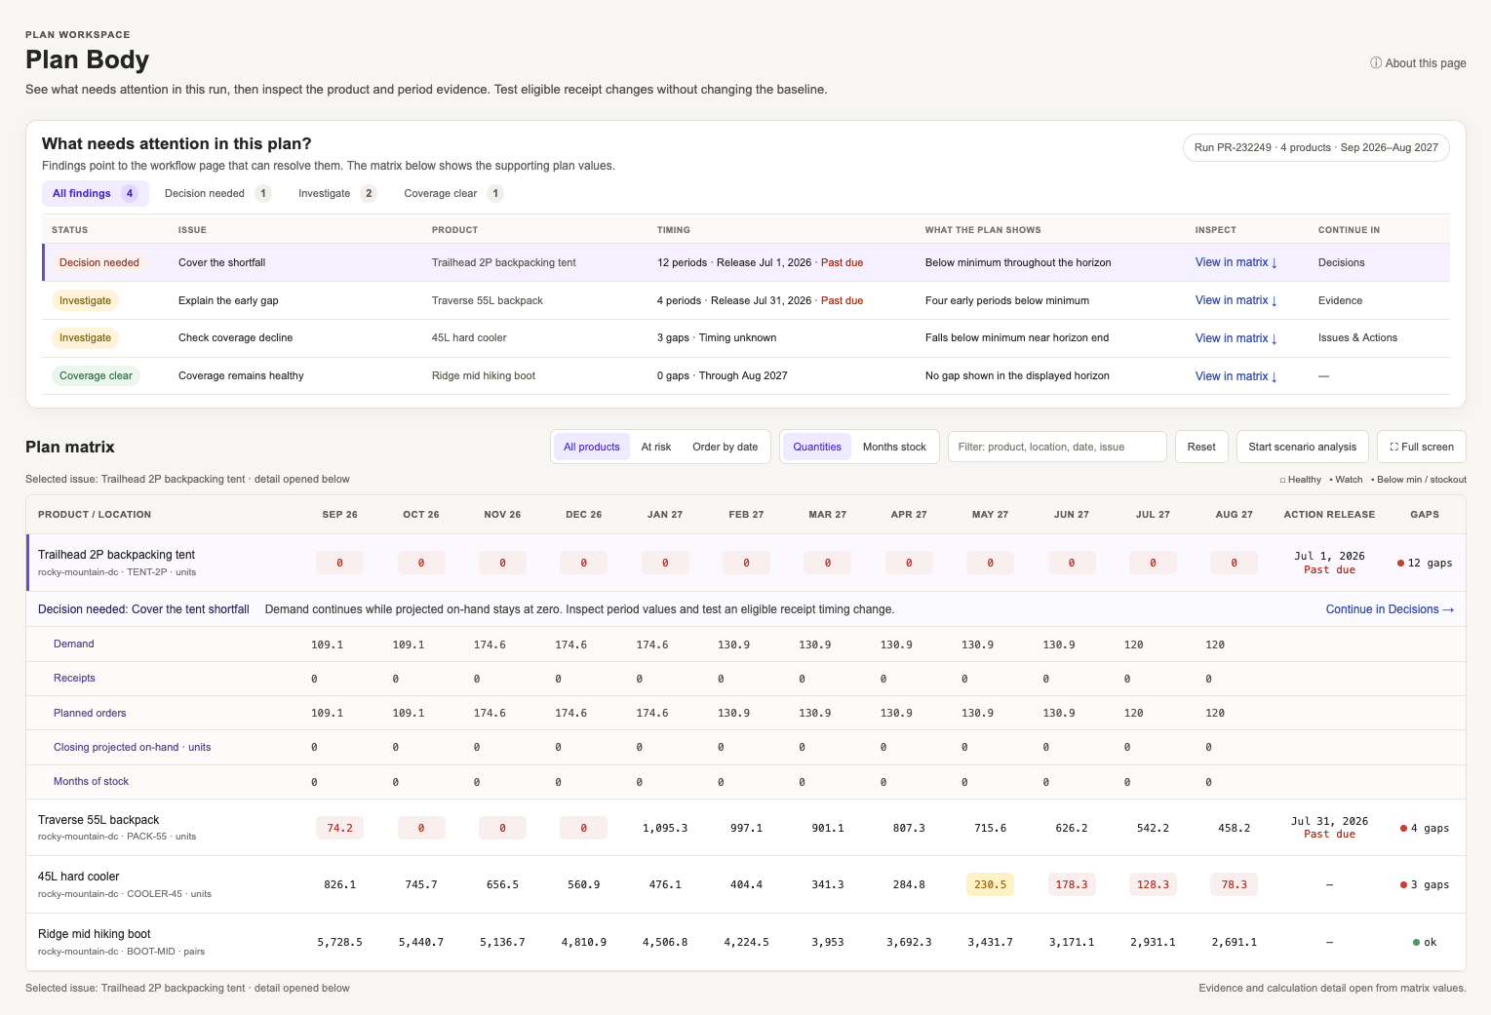
Task: Focus the product filter input field
Action: tap(1057, 447)
